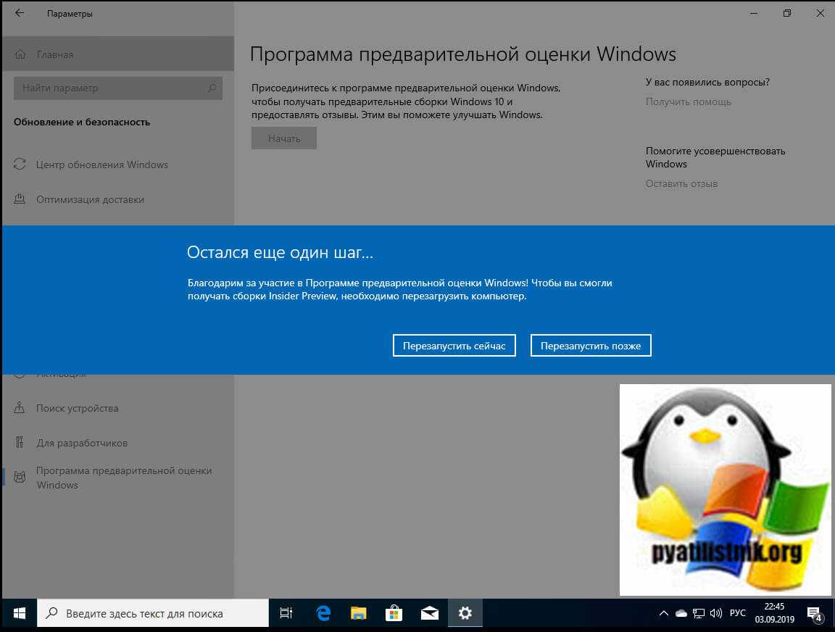Click the Программа предварительной оценки Windows page title
The height and width of the screenshot is (632, 835).
coord(462,54)
